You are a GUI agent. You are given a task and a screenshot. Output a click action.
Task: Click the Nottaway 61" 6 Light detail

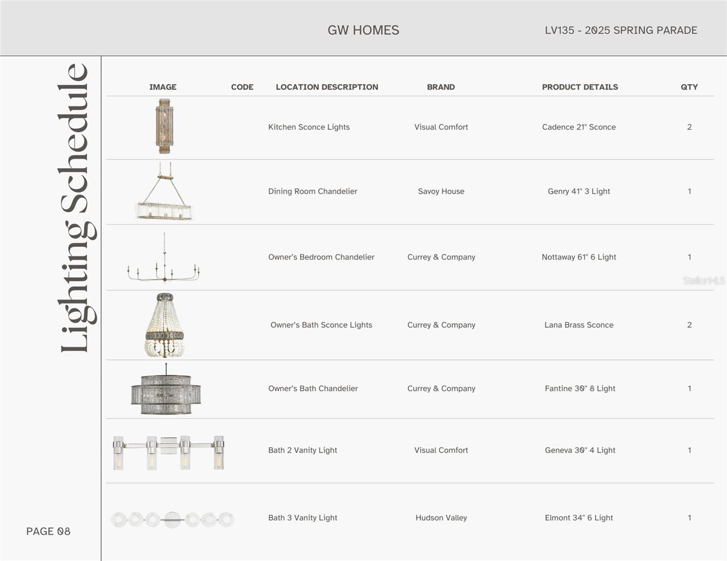pos(579,257)
